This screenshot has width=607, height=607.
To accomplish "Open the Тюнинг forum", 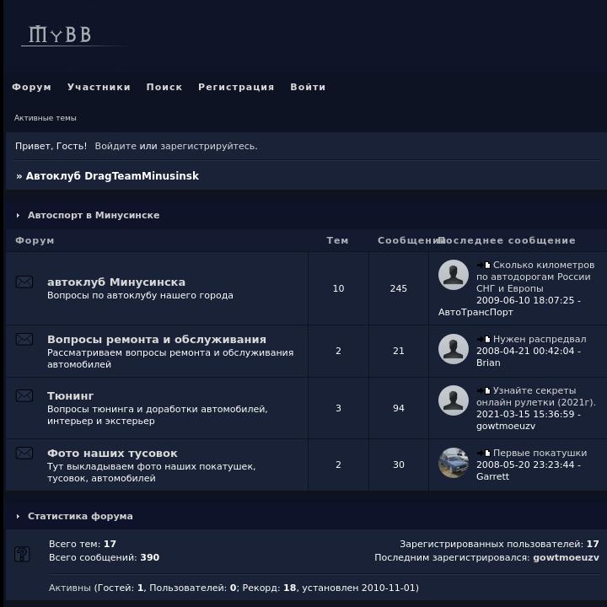I will [x=71, y=395].
